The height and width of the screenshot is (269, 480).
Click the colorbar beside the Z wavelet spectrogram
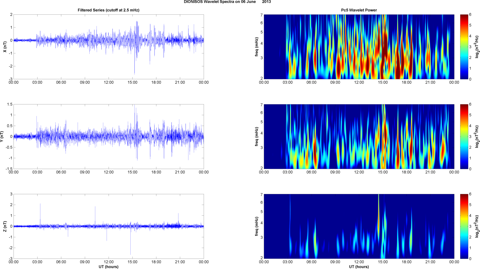pos(464,226)
